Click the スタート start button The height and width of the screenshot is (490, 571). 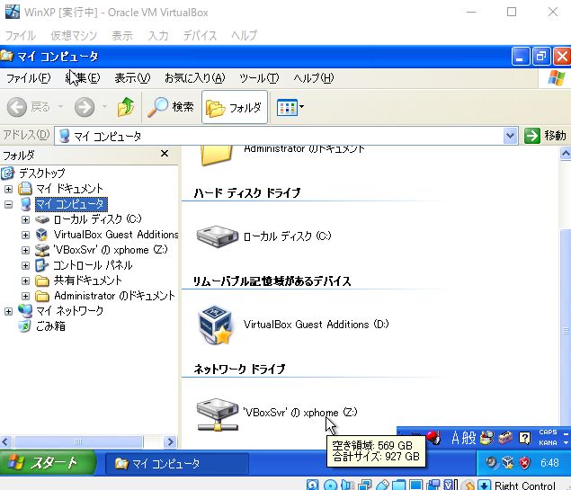pos(48,463)
